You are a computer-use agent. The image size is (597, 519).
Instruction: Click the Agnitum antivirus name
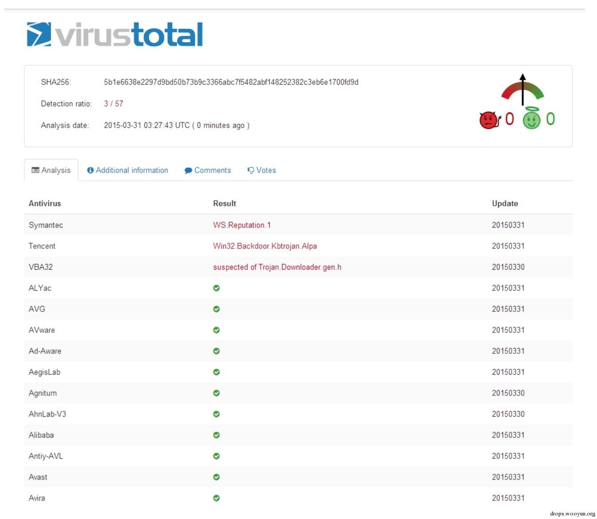(x=43, y=393)
